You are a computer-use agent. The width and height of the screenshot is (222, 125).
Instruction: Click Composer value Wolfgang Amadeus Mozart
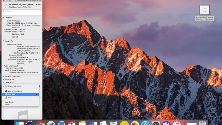28,72
